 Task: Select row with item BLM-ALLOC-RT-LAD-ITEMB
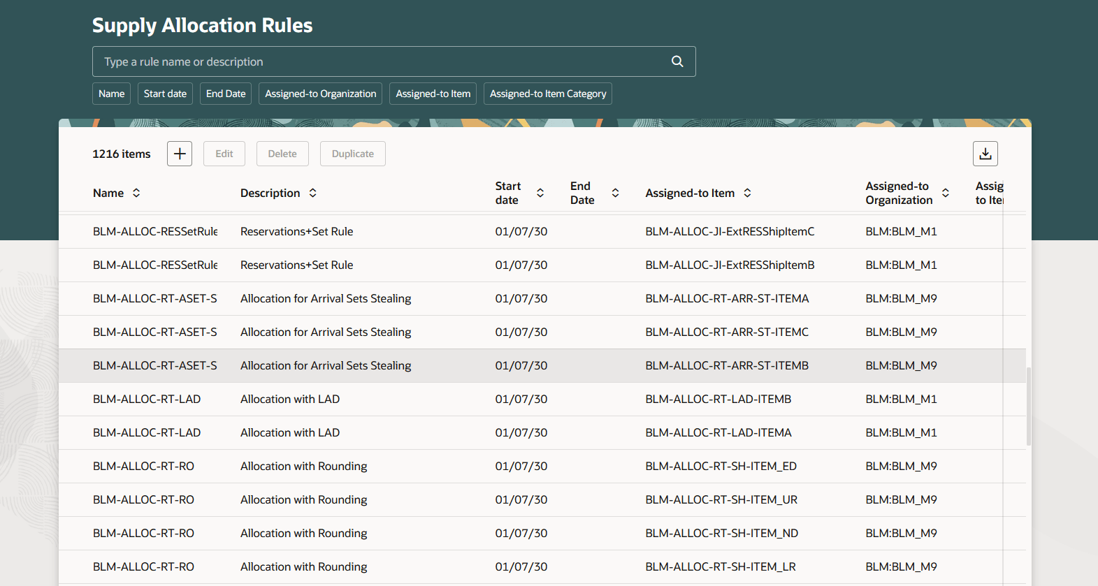718,400
